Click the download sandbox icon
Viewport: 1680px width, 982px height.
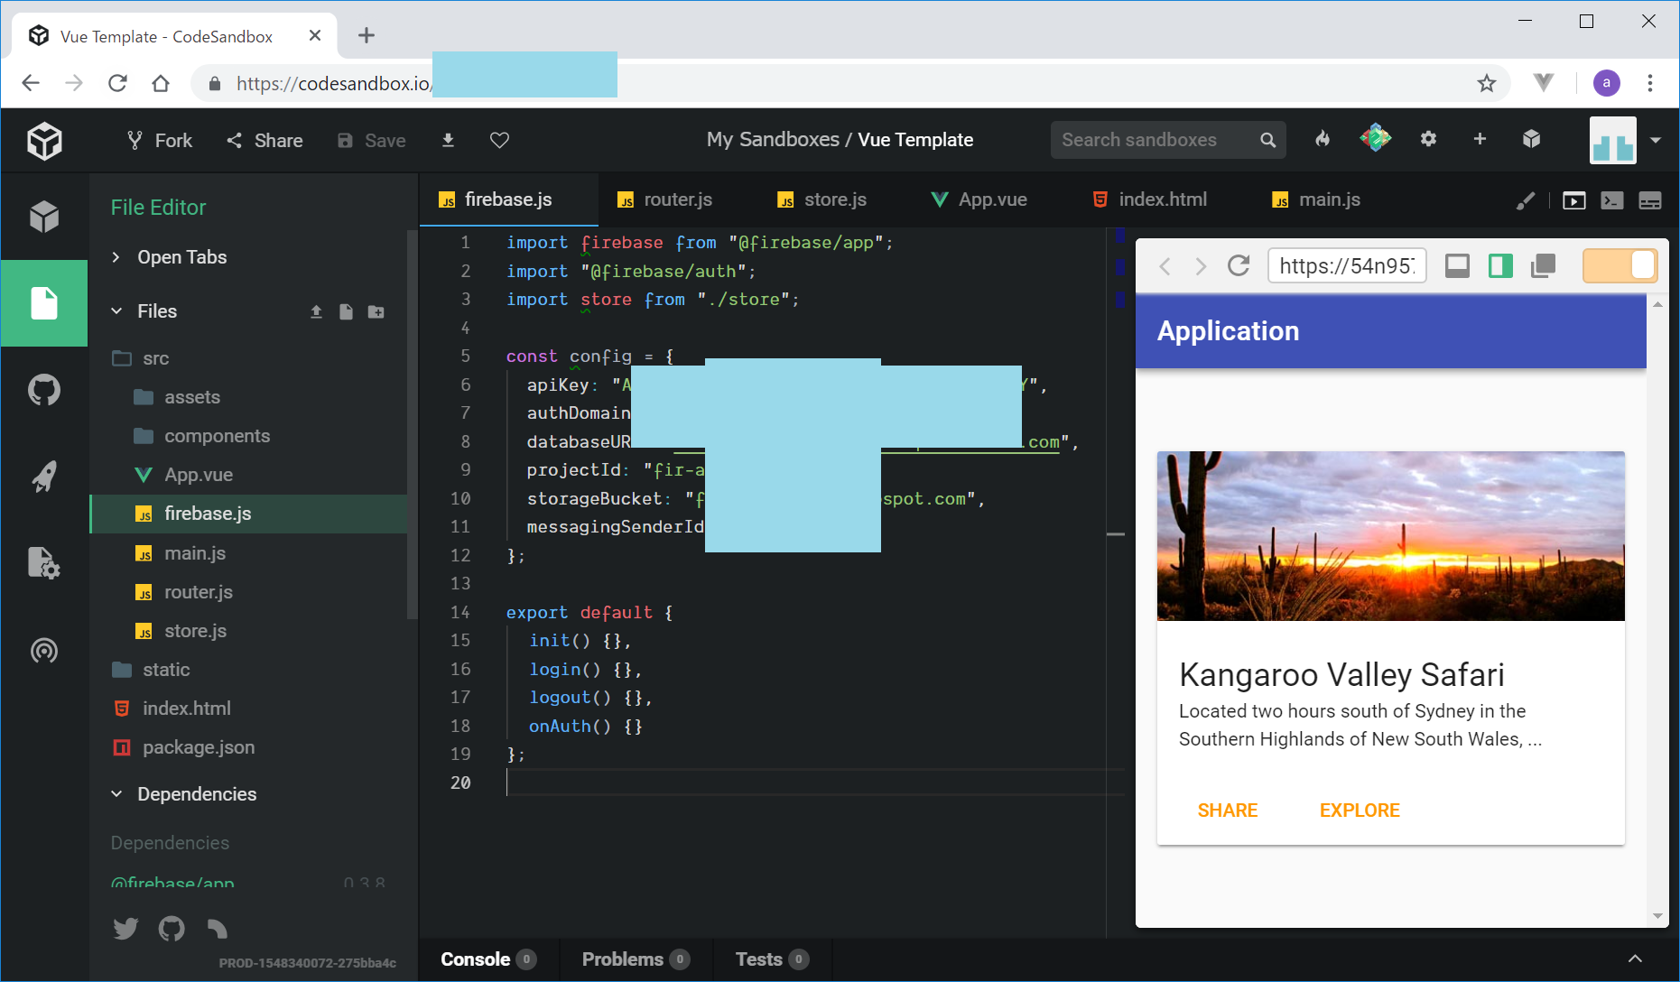click(x=448, y=140)
